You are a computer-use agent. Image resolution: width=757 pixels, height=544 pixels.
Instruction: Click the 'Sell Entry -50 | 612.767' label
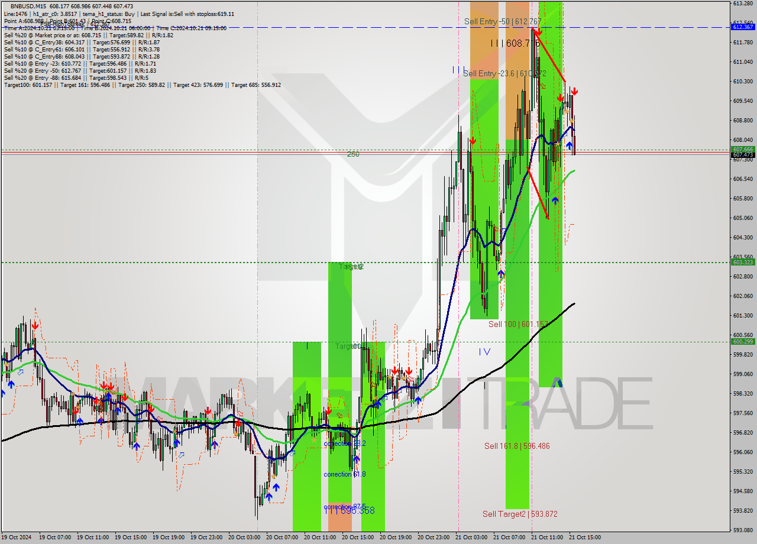[x=503, y=21]
